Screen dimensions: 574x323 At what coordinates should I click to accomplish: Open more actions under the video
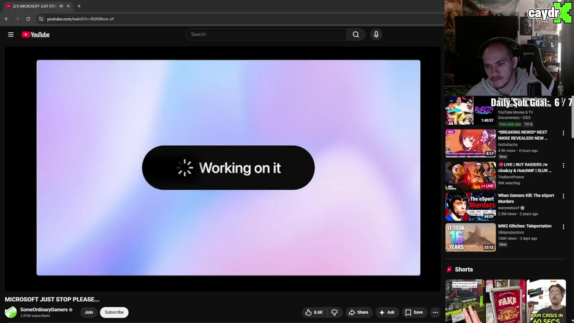pyautogui.click(x=435, y=312)
